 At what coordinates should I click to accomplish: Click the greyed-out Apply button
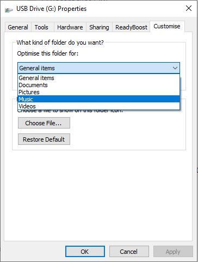(x=173, y=252)
